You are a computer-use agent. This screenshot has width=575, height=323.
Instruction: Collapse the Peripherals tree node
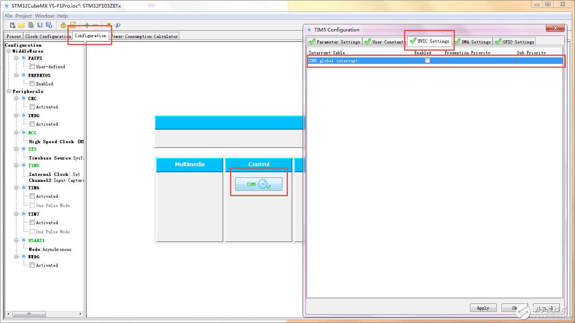[9, 91]
